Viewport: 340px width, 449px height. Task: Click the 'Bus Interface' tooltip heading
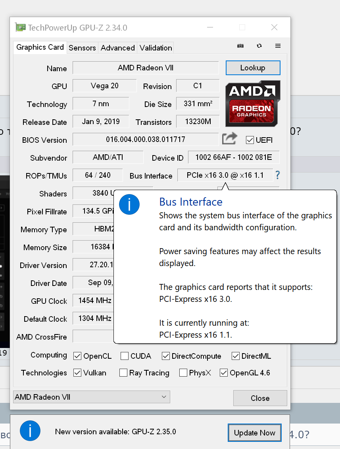tap(190, 202)
